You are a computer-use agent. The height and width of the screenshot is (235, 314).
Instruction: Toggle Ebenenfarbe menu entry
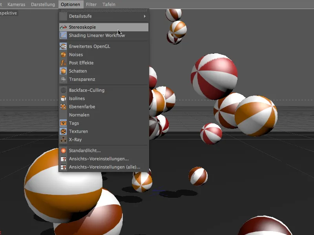(104, 107)
